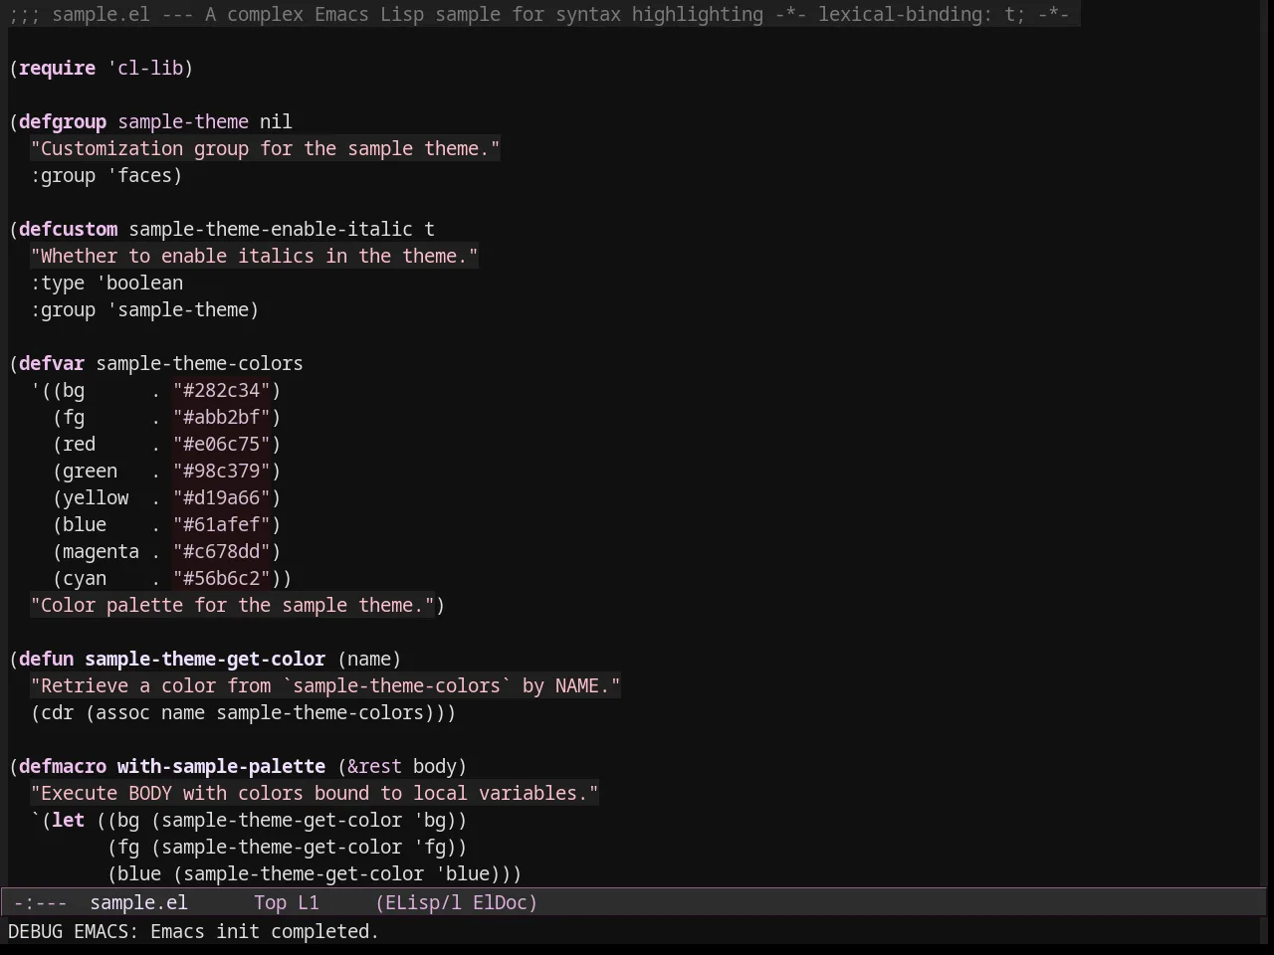Click the 'defmacro' keyword
1274x955 pixels.
[63, 766]
